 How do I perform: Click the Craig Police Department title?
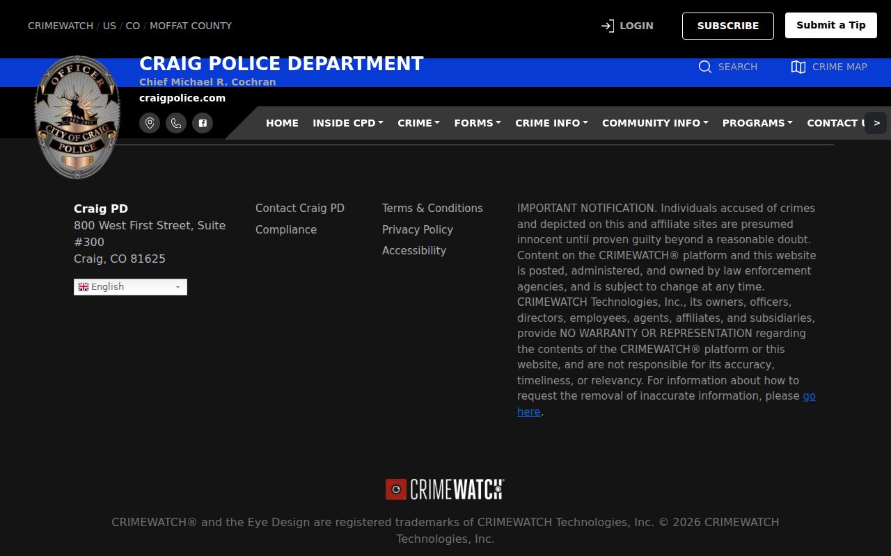(x=281, y=64)
